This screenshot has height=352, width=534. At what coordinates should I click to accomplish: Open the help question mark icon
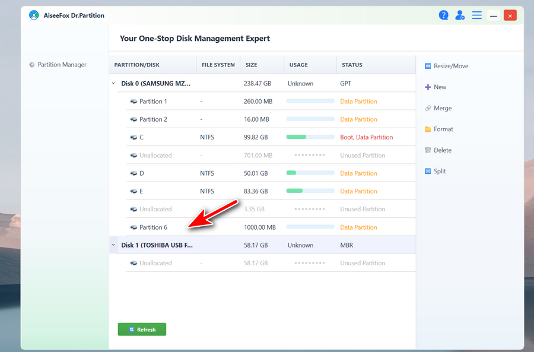tap(443, 15)
